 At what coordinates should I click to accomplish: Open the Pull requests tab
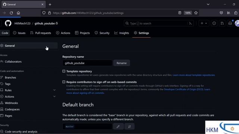click(41, 33)
